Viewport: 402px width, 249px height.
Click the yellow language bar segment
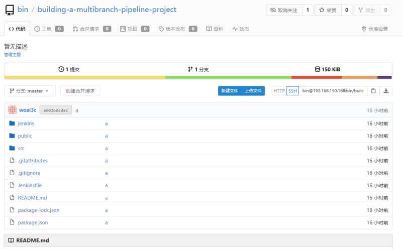click(84, 77)
